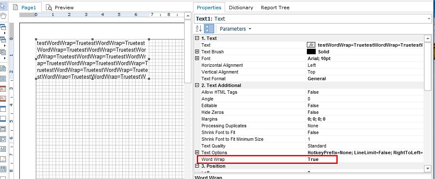Select the Image component tool icon
Image resolution: width=435 pixels, height=179 pixels.
(3, 159)
